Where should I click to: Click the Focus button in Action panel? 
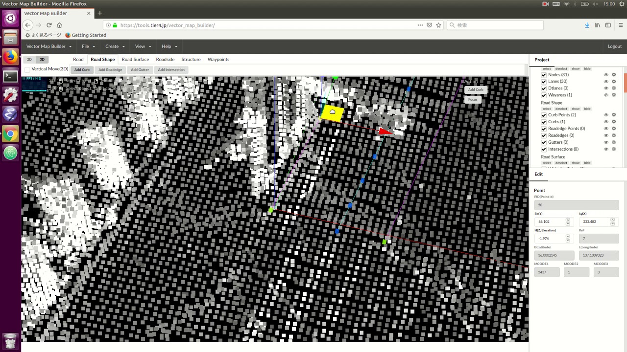pos(473,99)
